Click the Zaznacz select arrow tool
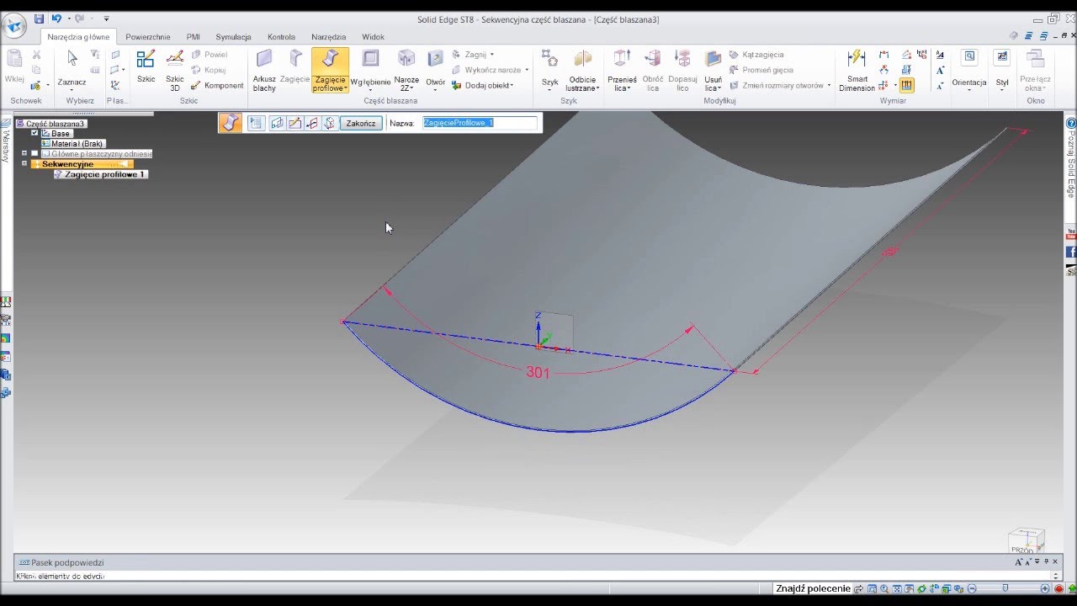The image size is (1077, 606). coord(72,68)
